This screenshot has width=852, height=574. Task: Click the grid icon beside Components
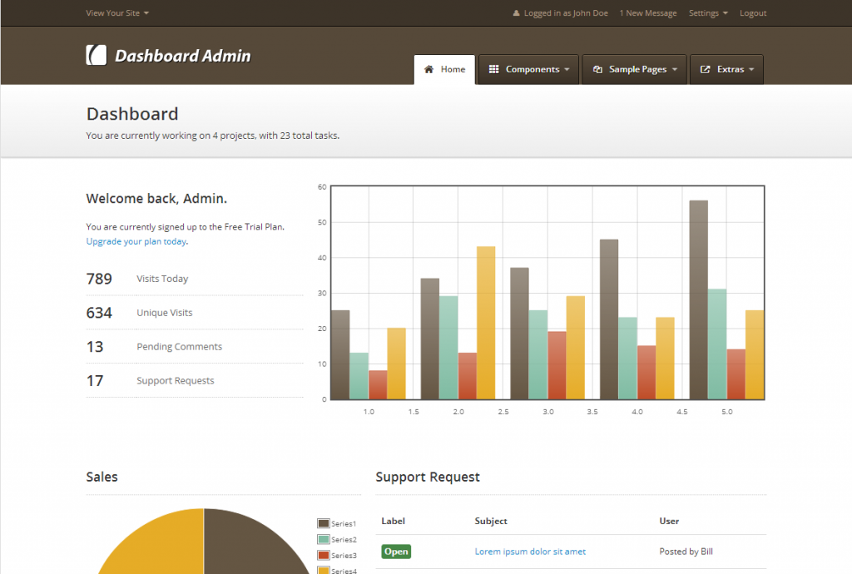click(x=493, y=69)
